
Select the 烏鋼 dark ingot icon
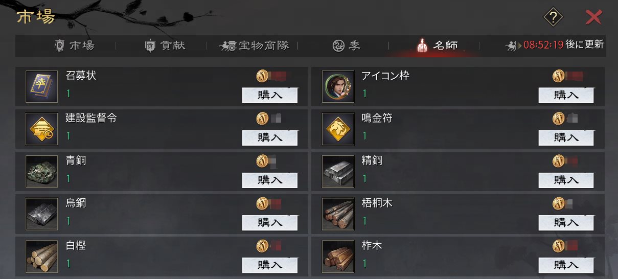(x=41, y=214)
